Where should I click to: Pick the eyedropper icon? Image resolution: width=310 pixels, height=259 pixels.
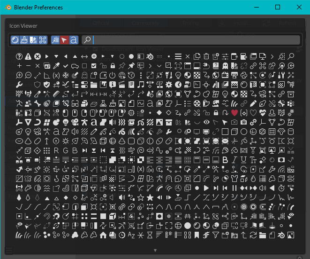(x=56, y=66)
